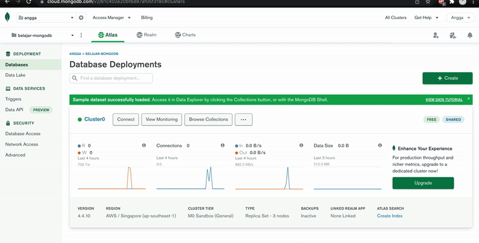Click the info icon on Data Size chart
The width and height of the screenshot is (479, 243).
pos(380,145)
